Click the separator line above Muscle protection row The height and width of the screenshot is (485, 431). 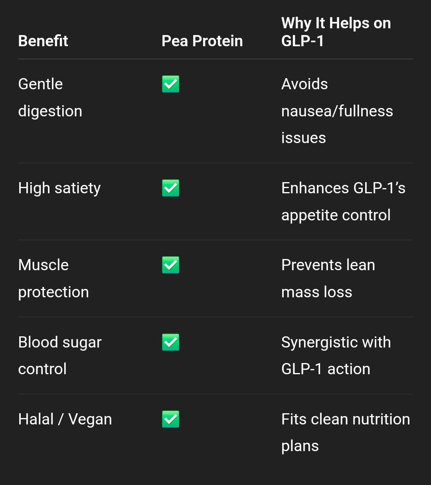coord(215,240)
